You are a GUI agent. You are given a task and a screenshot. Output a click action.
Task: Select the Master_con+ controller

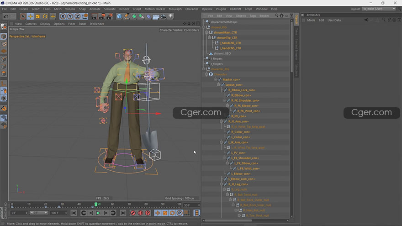231,80
